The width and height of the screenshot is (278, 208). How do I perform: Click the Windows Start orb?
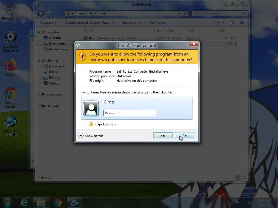pos(7,203)
